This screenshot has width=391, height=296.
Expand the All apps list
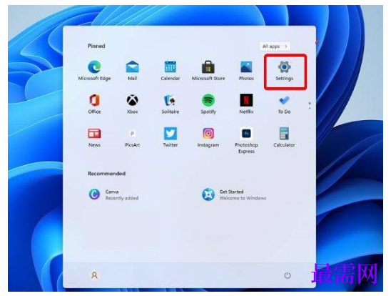coord(275,46)
